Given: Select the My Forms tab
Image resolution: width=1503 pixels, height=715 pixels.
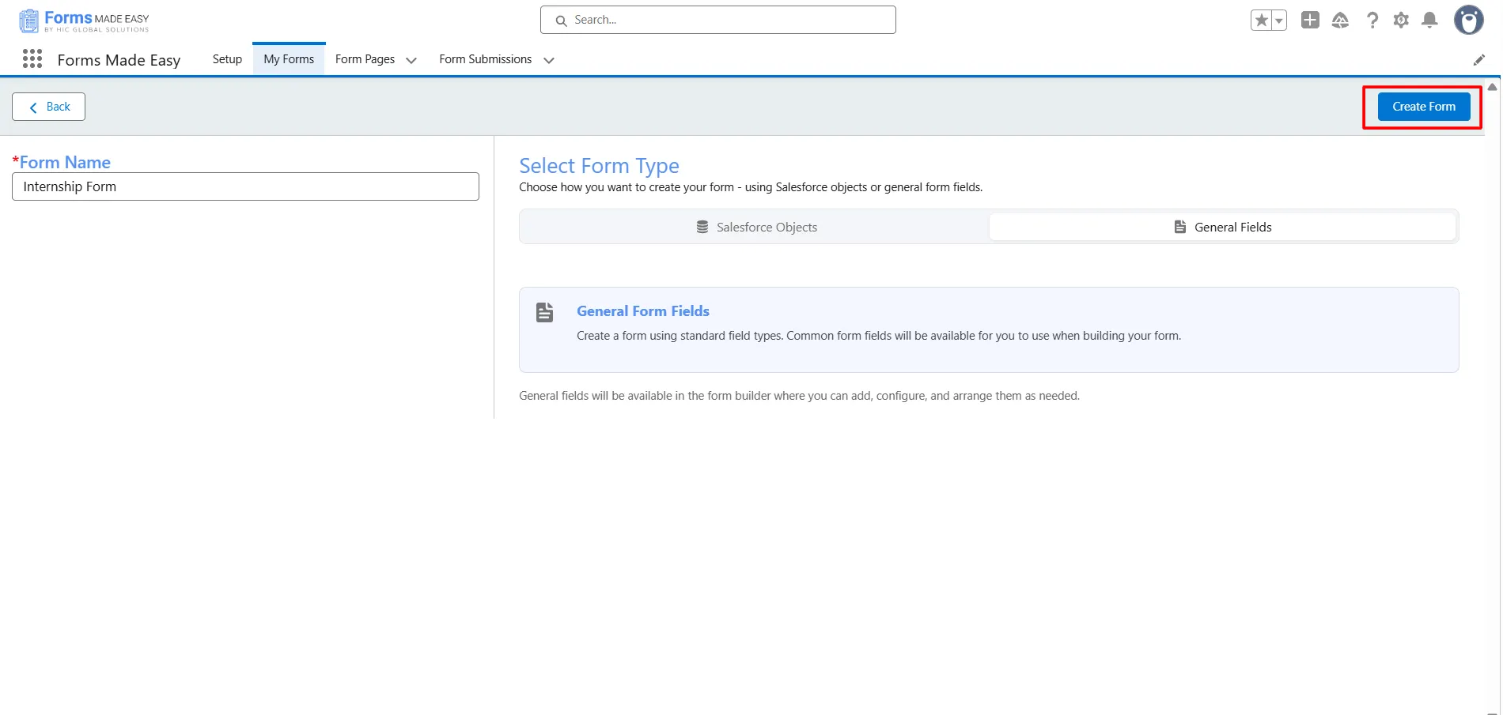Looking at the screenshot, I should point(289,59).
